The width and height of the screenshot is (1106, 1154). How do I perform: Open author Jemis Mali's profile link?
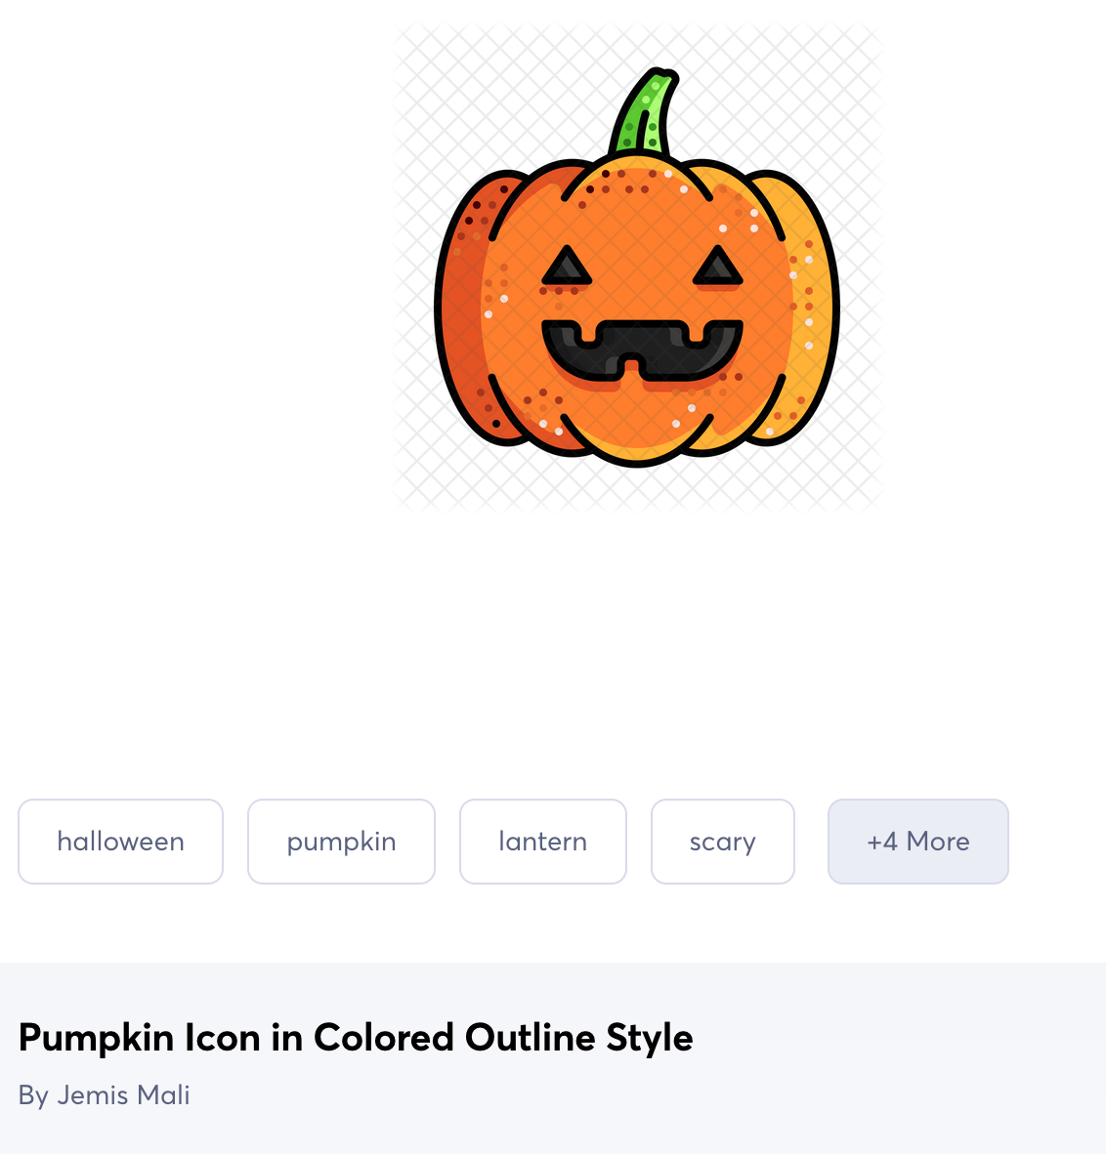pos(123,1095)
